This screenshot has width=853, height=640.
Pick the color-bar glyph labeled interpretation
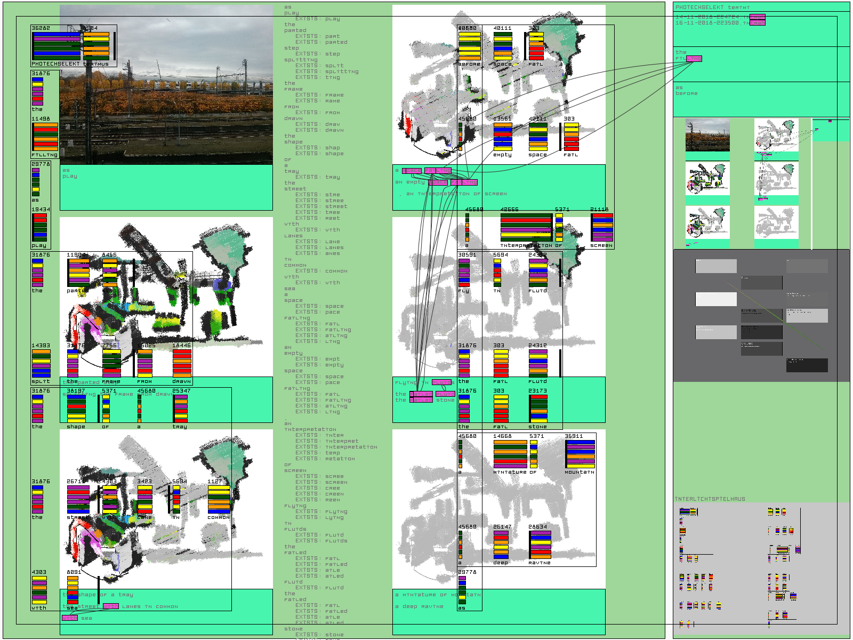(x=526, y=228)
